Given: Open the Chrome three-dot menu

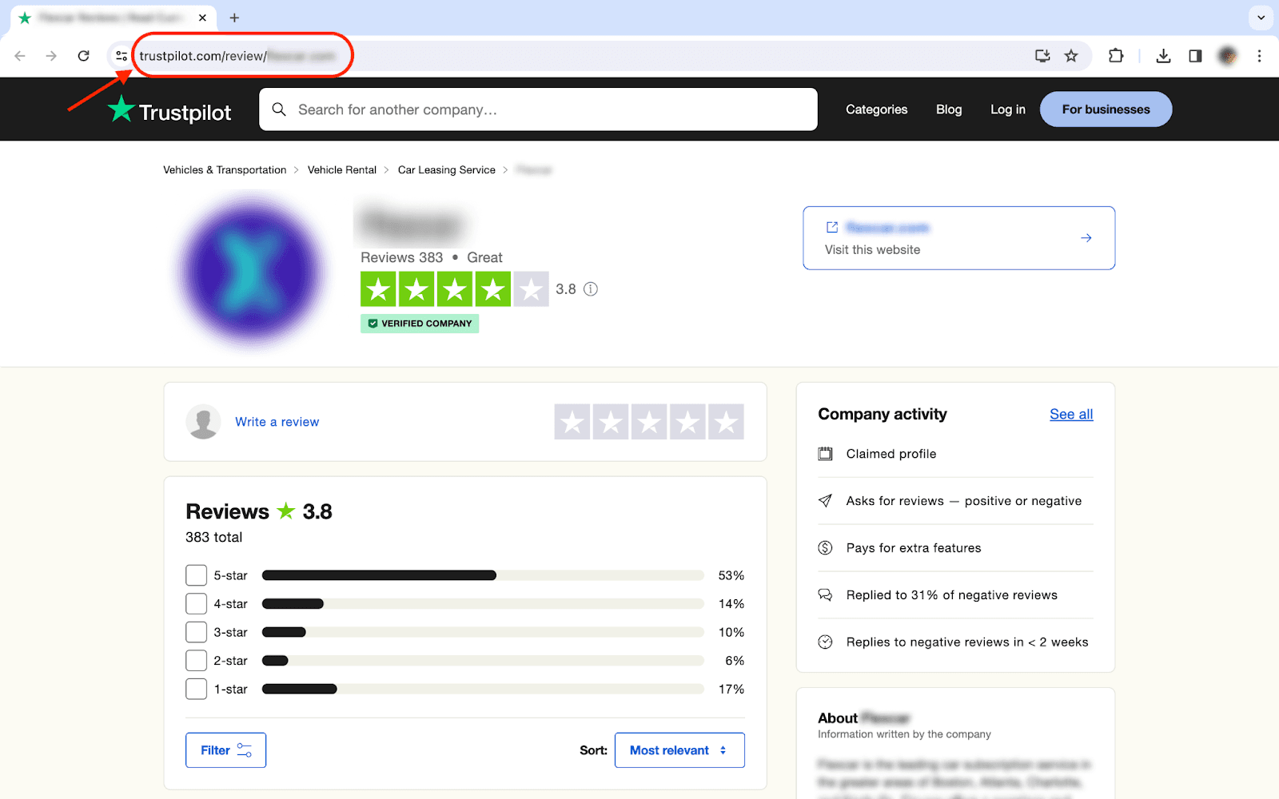Looking at the screenshot, I should coord(1259,56).
